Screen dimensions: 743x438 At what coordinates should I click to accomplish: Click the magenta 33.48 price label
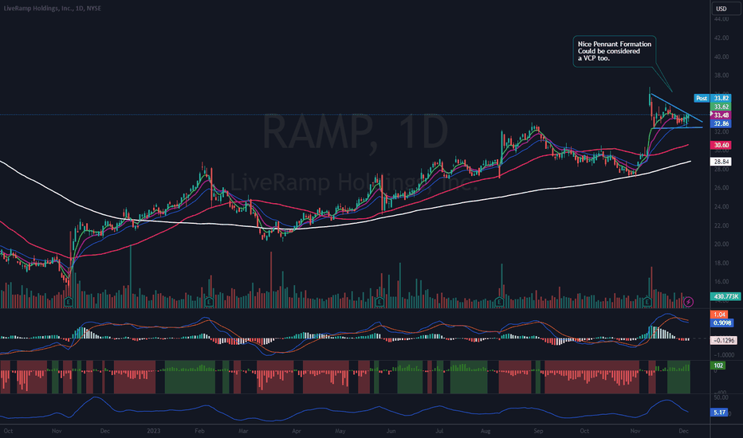pyautogui.click(x=721, y=115)
